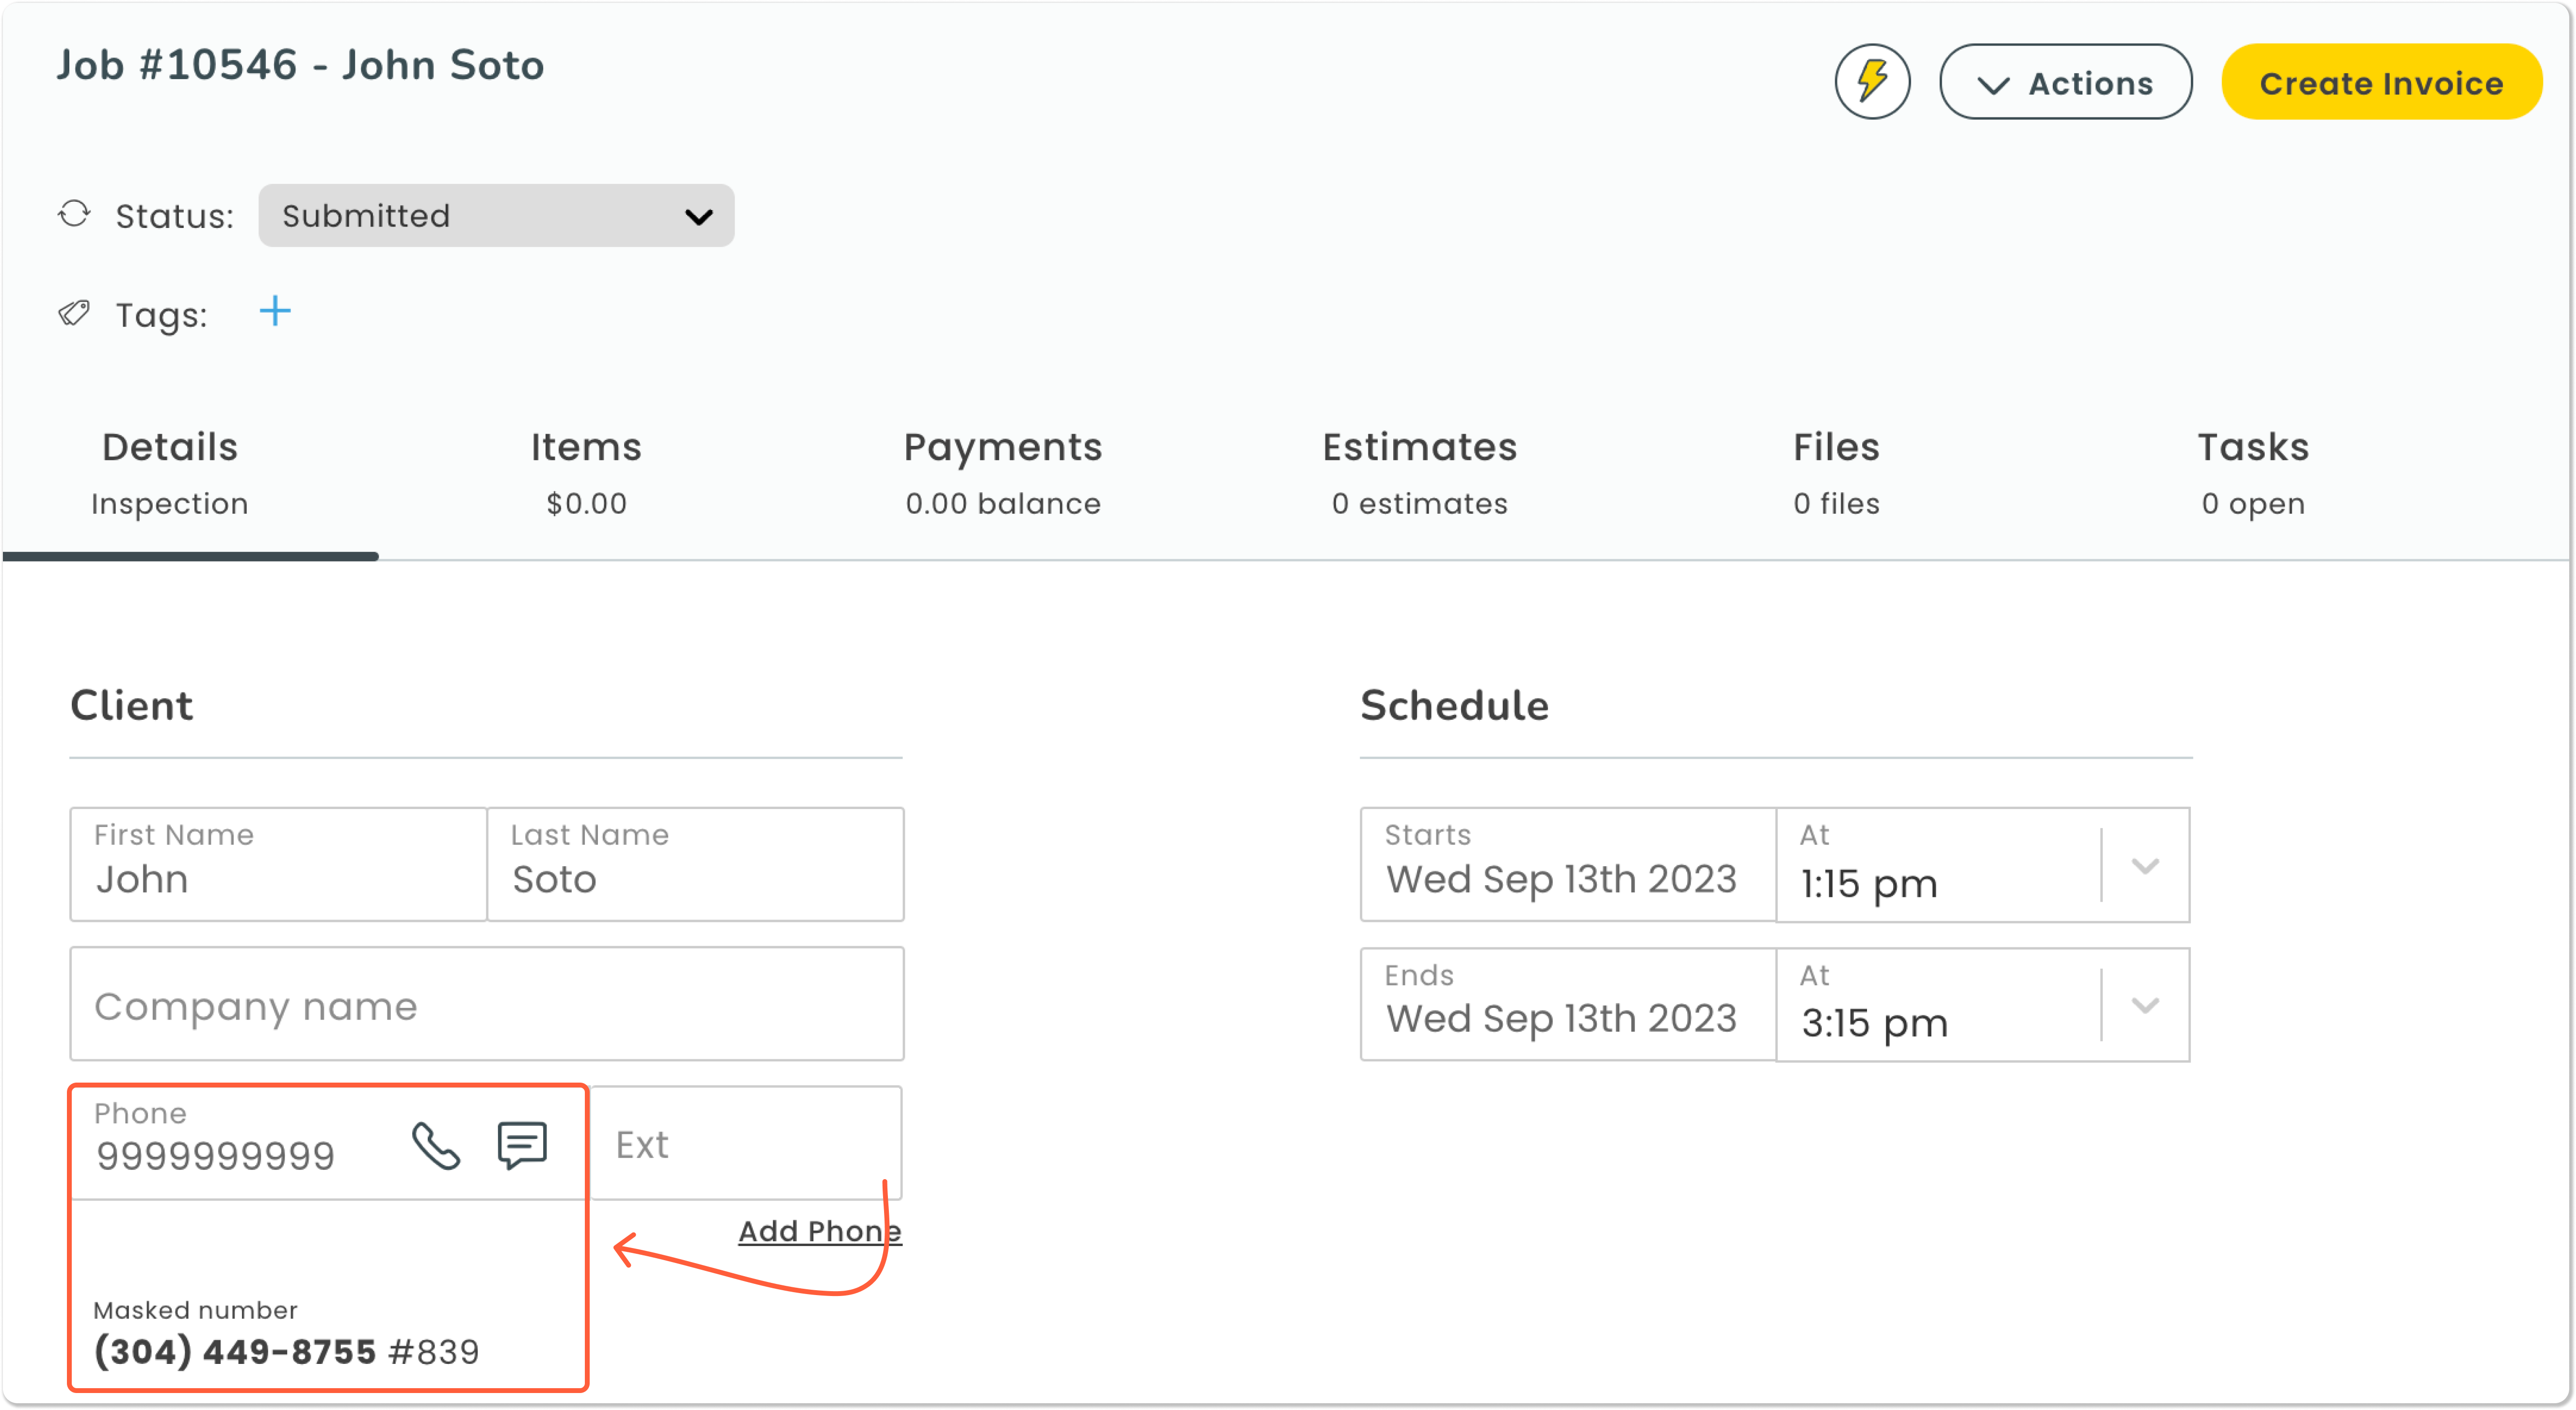This screenshot has width=2576, height=1410.
Task: Switch to the Details tab
Action: (x=170, y=474)
